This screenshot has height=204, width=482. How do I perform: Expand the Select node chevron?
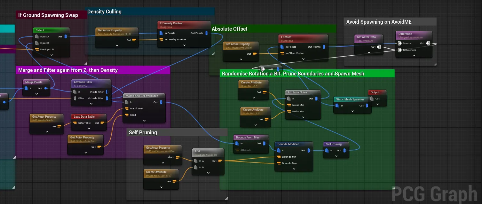click(x=51, y=55)
